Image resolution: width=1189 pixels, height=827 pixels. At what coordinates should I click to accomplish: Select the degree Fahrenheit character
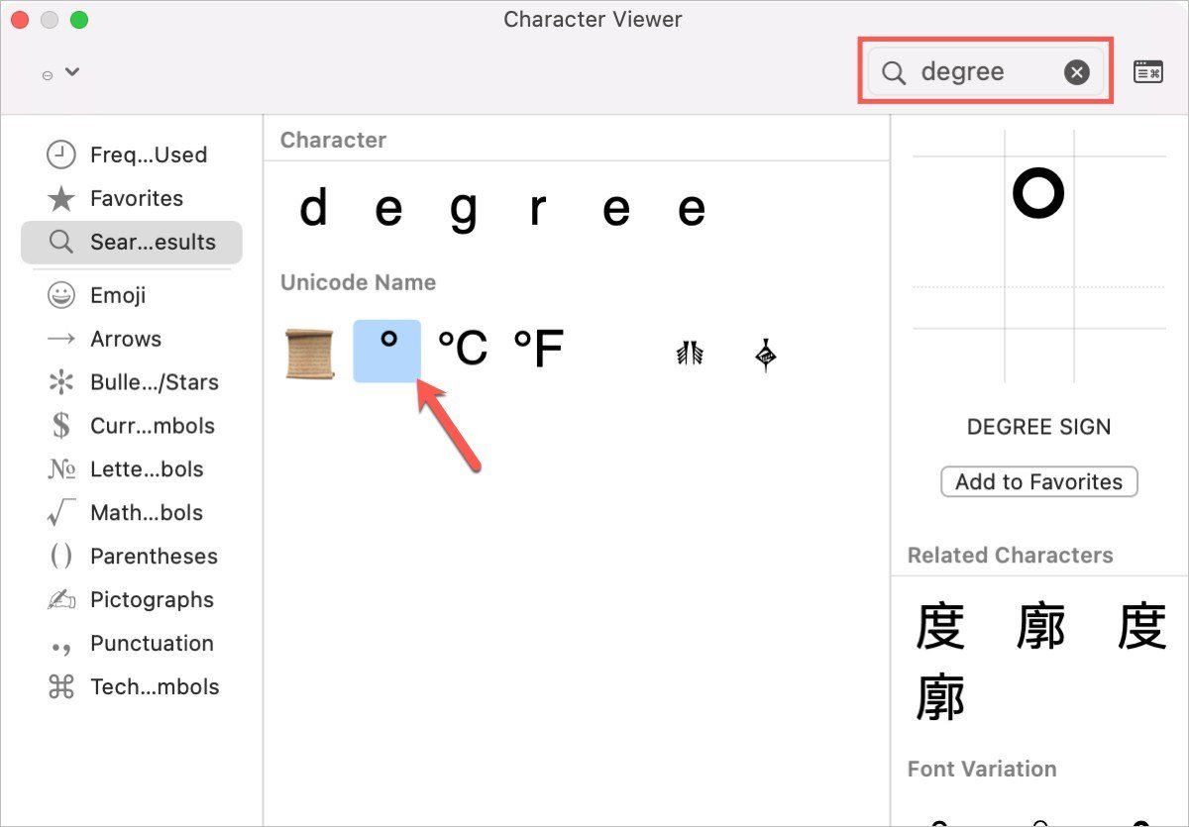[538, 349]
